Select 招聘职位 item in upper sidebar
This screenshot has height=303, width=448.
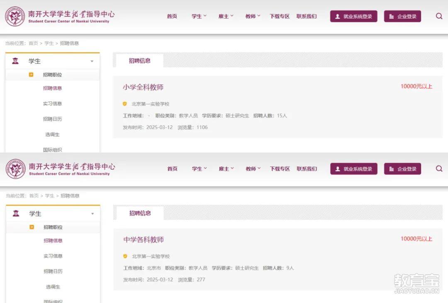pyautogui.click(x=52, y=75)
